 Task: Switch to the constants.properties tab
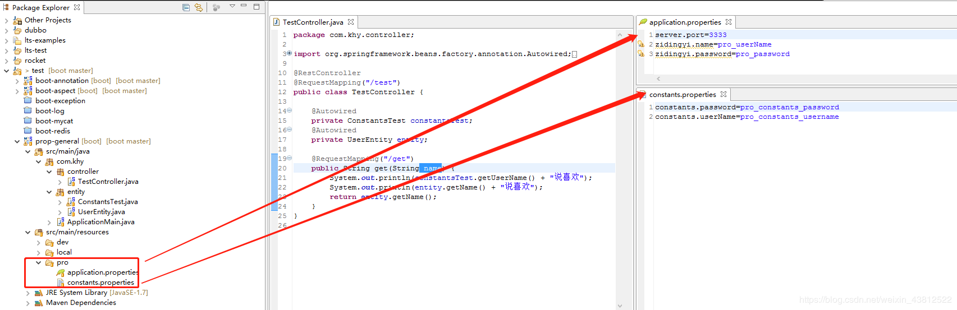coord(682,95)
